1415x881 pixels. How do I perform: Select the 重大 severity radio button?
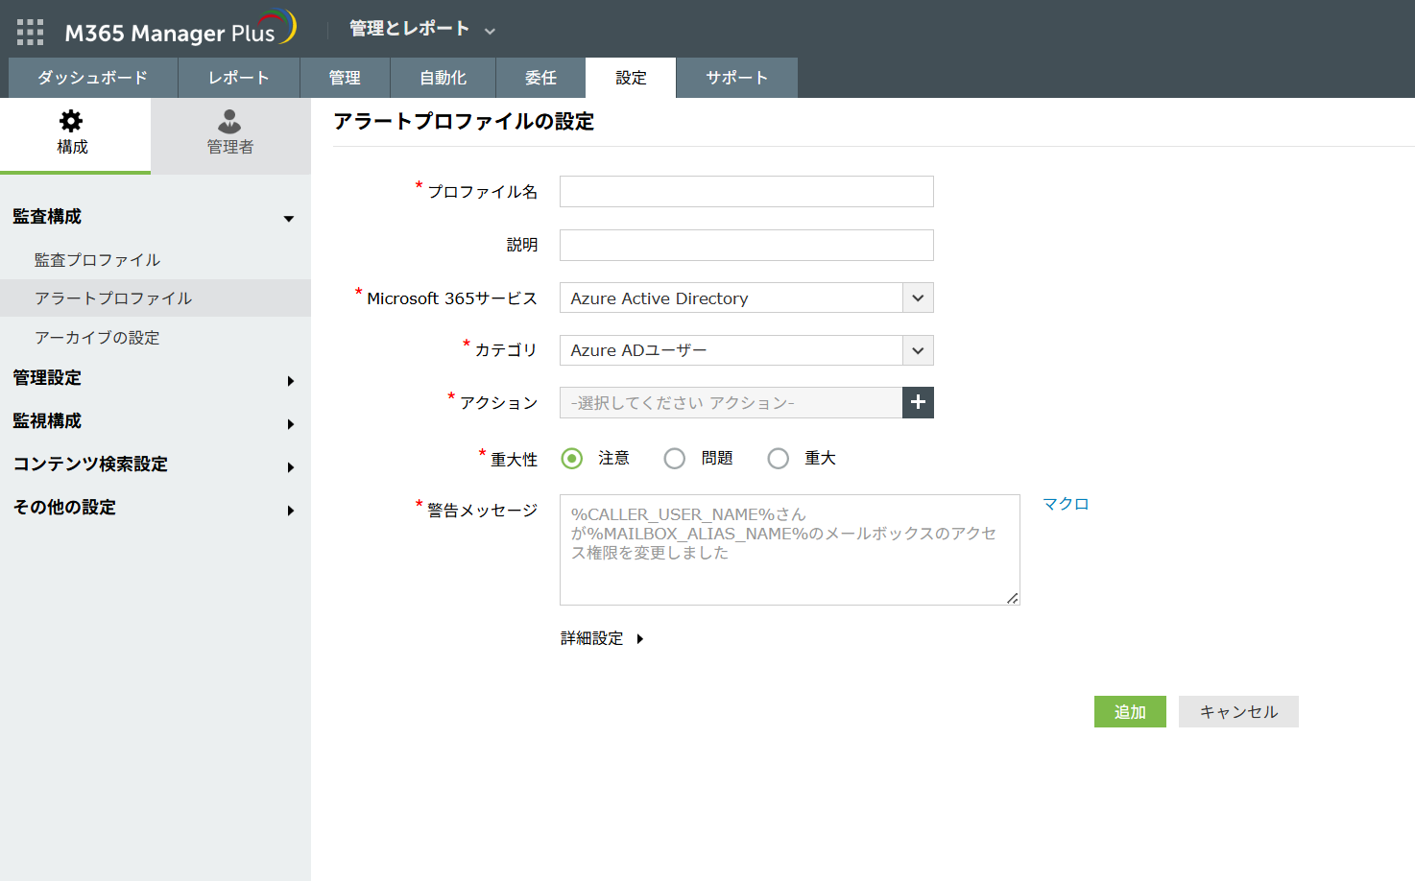(779, 459)
